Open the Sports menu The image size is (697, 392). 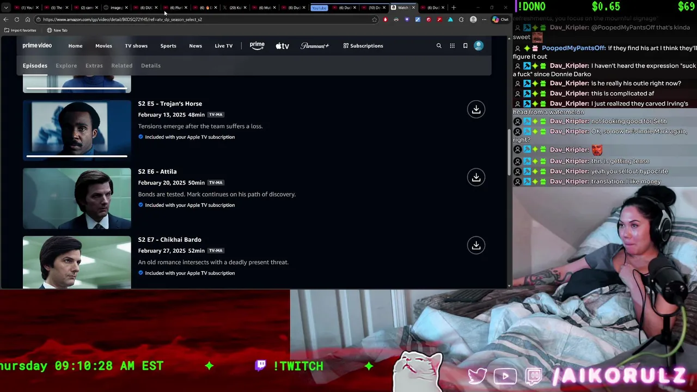168,46
